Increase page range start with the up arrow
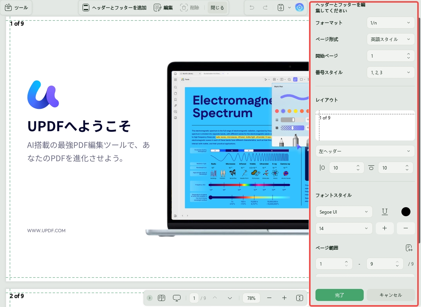Screen dimensions: 421x307 (x=346, y=262)
